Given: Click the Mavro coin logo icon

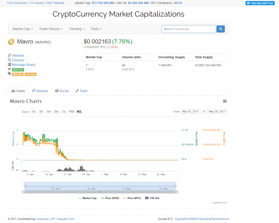Looking at the screenshot, I should (x=11, y=42).
